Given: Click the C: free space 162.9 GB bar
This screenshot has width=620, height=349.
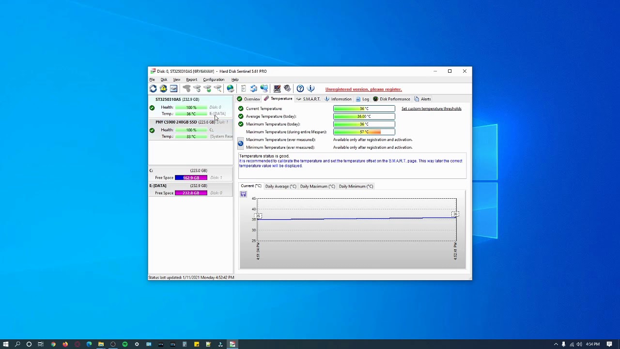Looking at the screenshot, I should pos(191,178).
